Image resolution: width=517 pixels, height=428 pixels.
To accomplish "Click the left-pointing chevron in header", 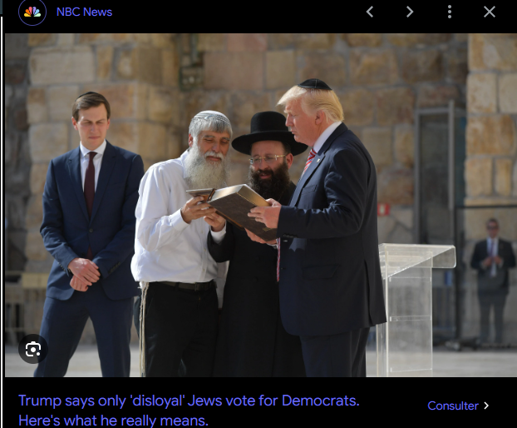I will tap(370, 12).
